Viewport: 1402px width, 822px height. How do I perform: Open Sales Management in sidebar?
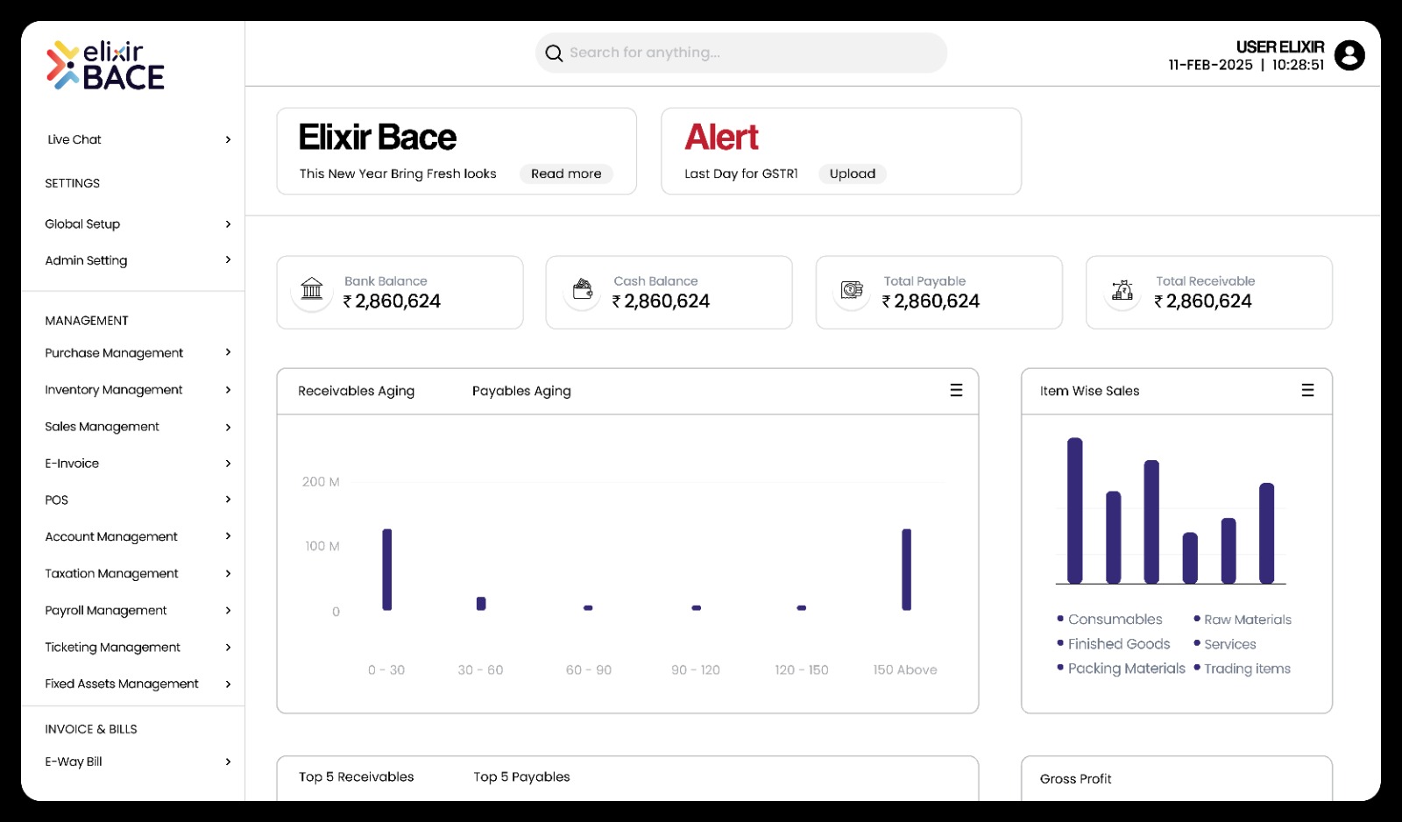102,427
